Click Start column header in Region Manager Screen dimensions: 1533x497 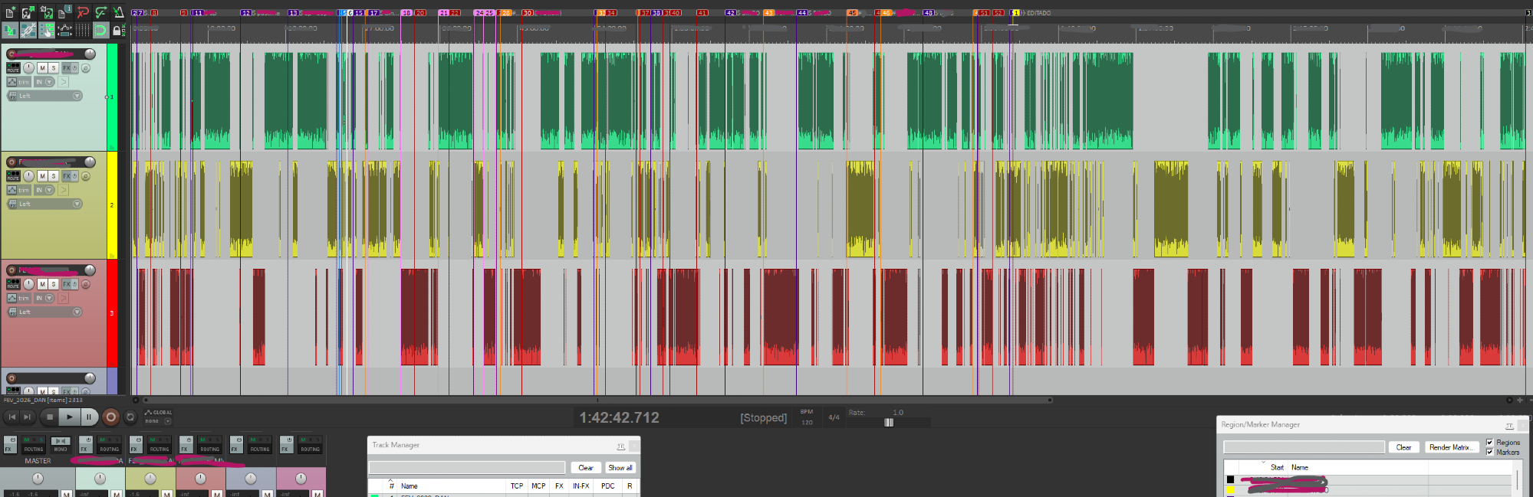pos(1277,467)
